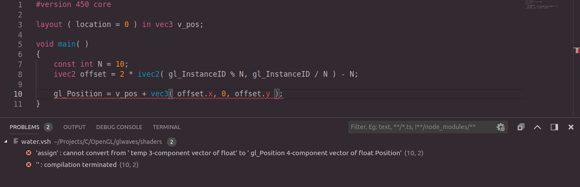This screenshot has height=187, width=580.
Task: Click the error icon beside 'assign' problem
Action: (x=29, y=153)
